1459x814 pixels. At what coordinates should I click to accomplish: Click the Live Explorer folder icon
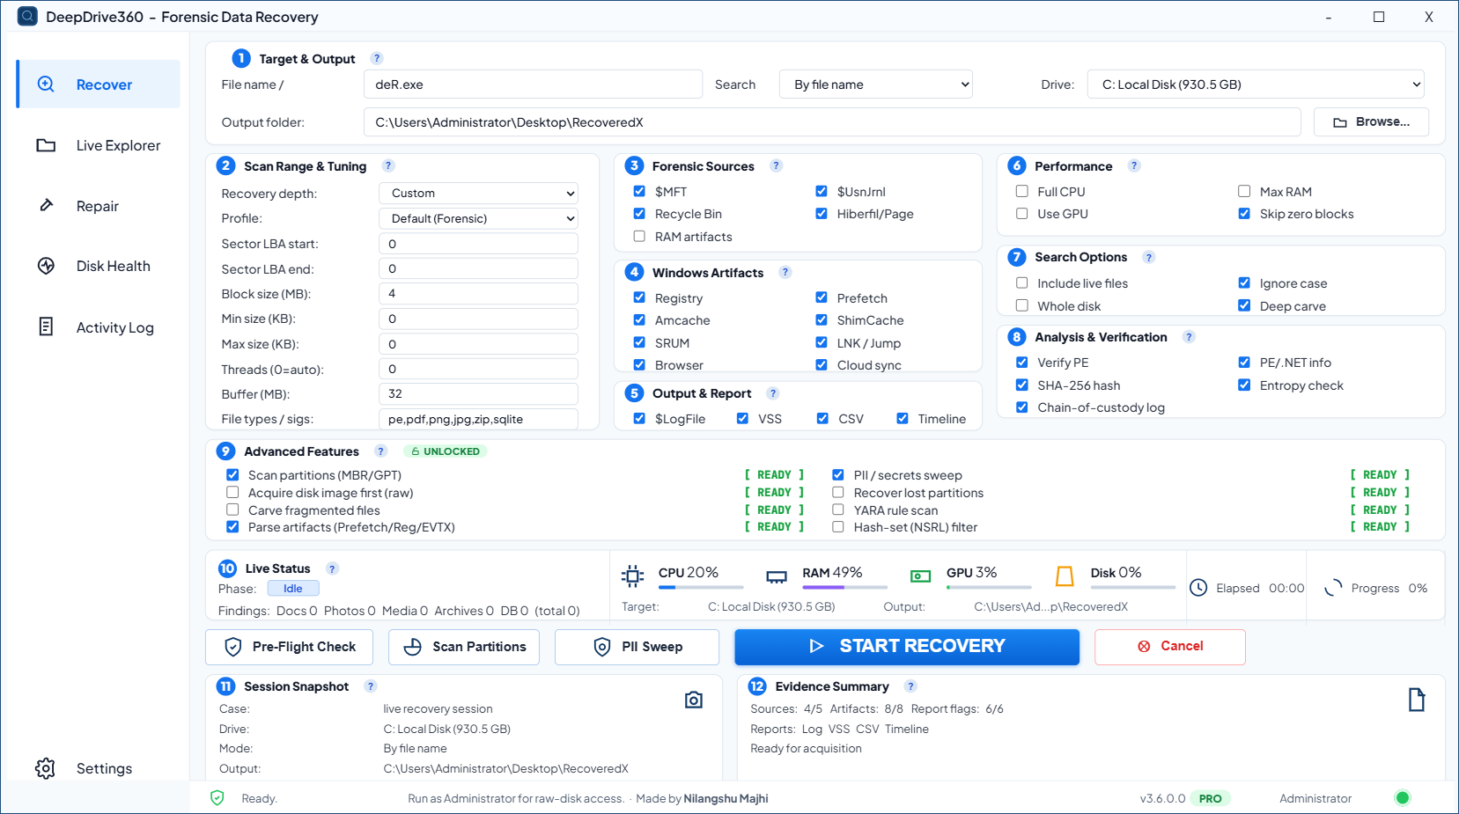coord(46,145)
